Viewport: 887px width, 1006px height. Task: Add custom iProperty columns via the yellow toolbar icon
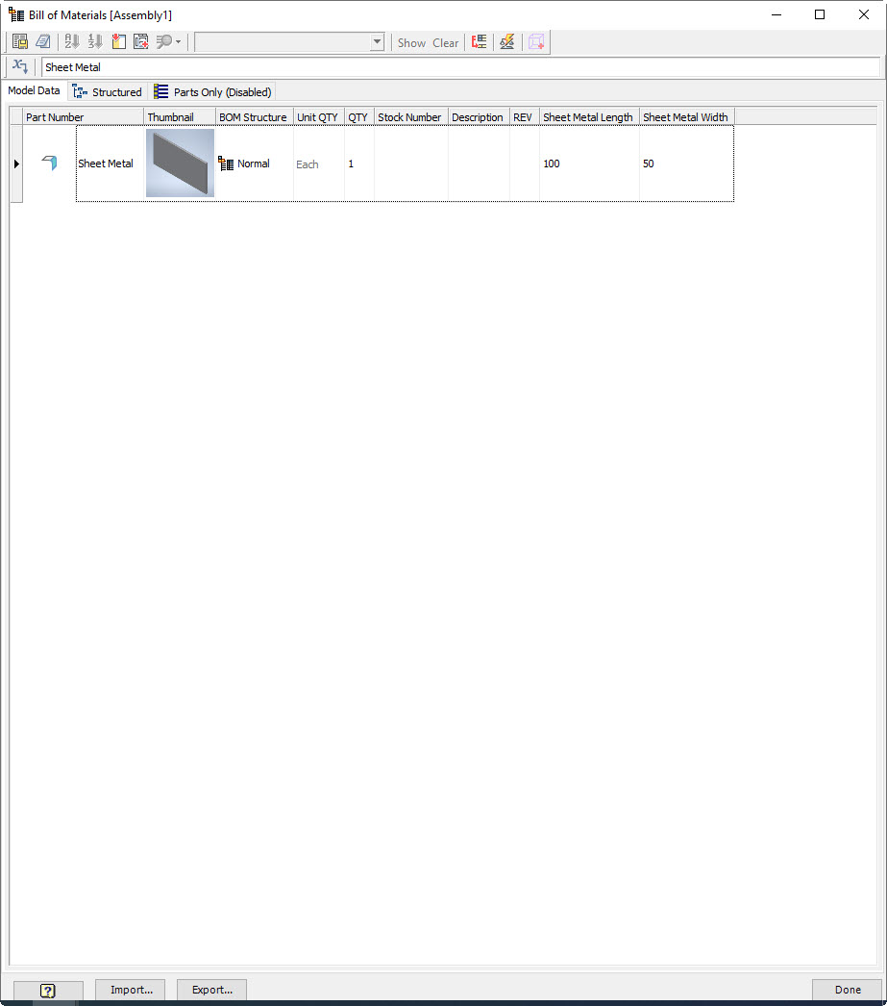(x=116, y=41)
